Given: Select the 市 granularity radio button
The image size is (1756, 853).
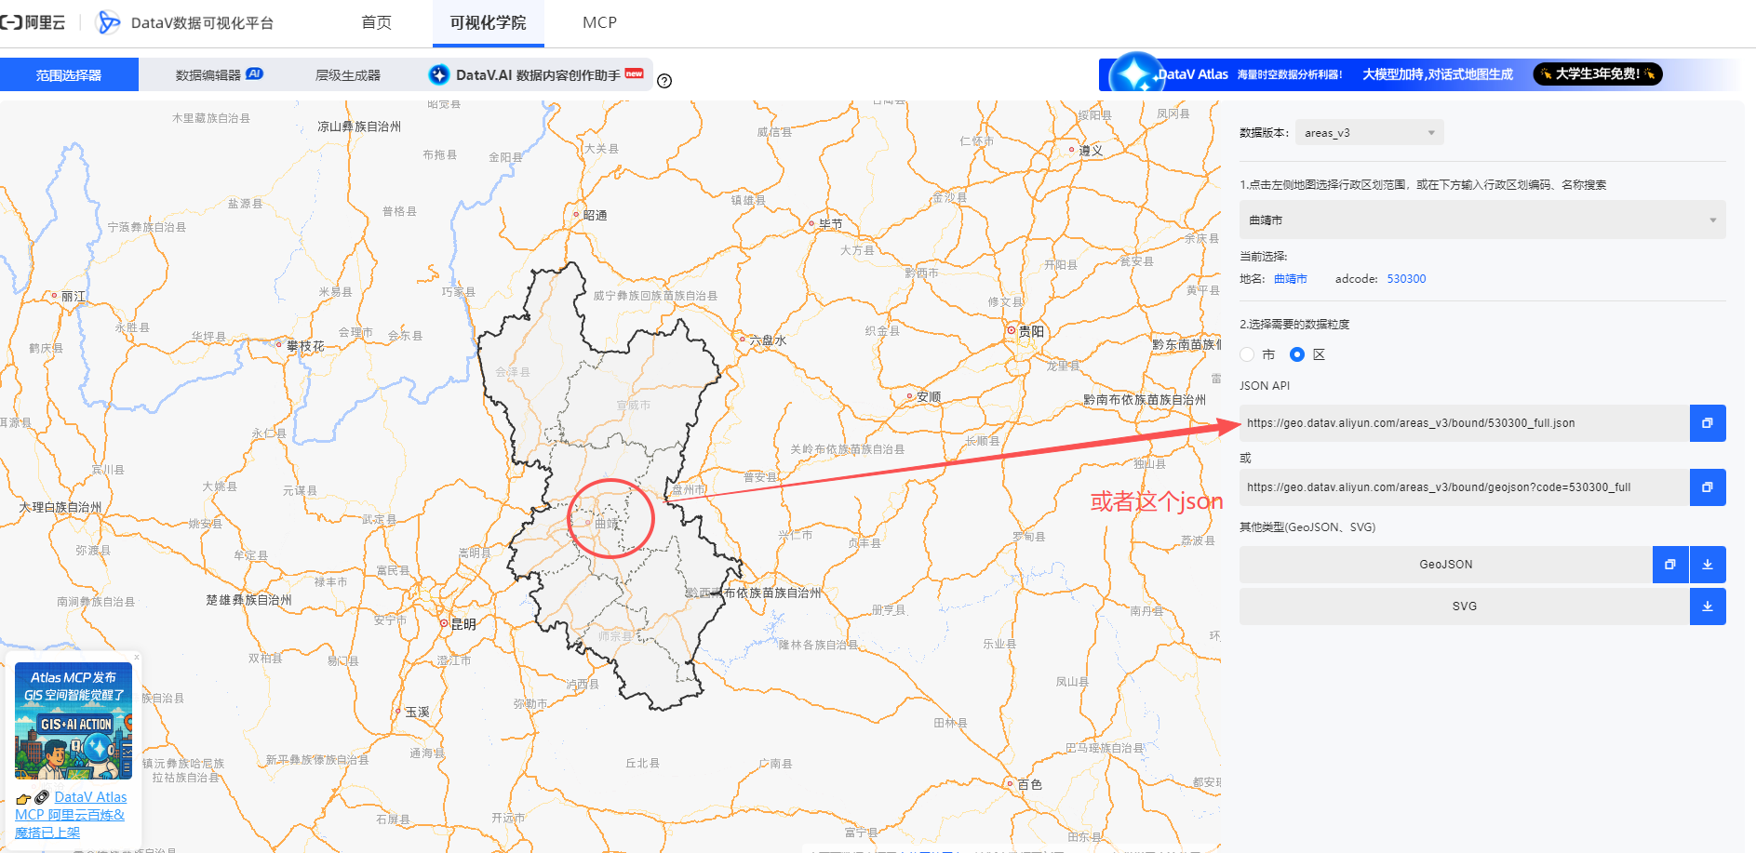Looking at the screenshot, I should 1247,354.
